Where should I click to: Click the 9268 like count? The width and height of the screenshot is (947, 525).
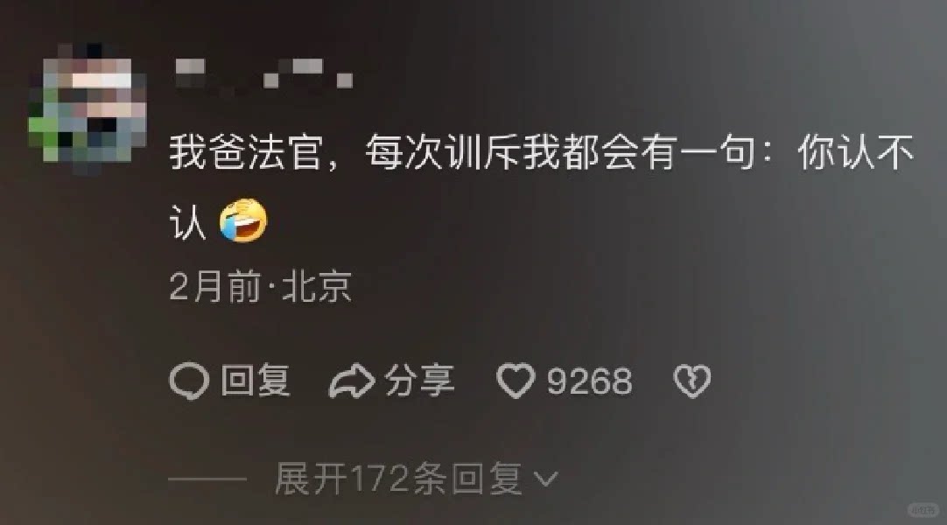589,381
